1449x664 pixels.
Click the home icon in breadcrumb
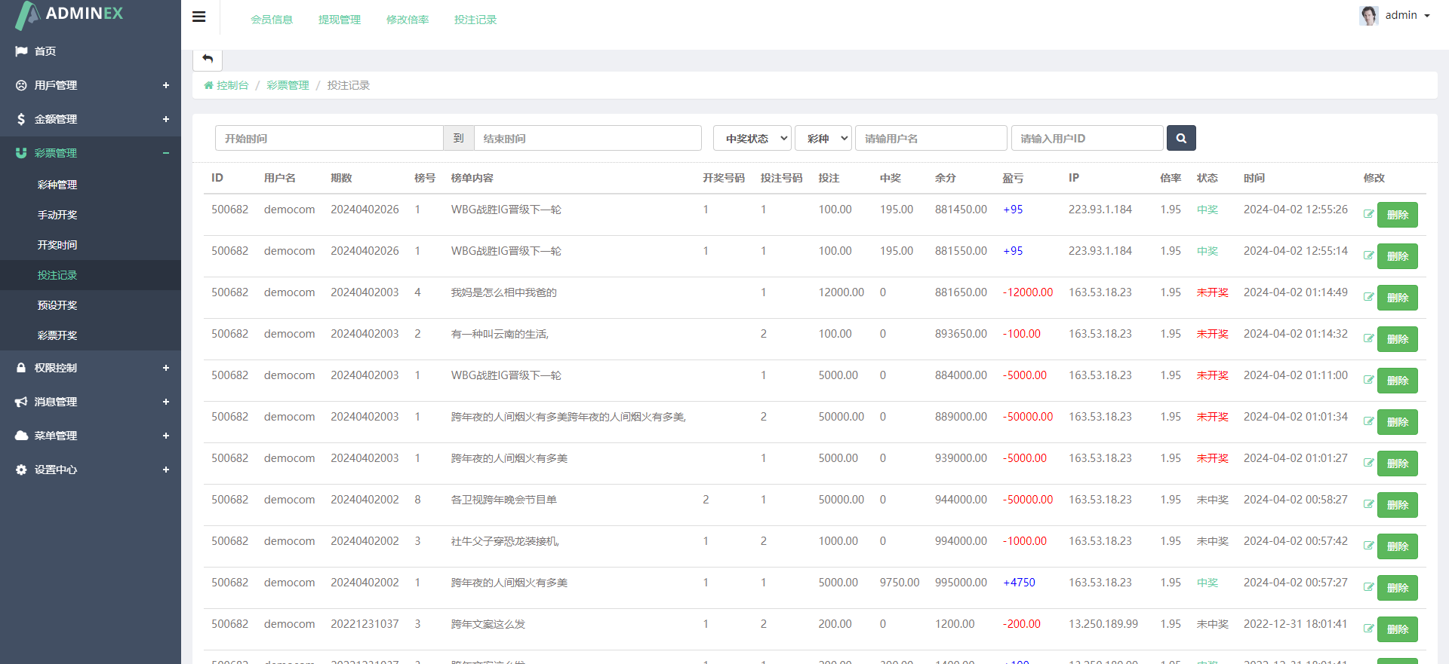[x=208, y=86]
